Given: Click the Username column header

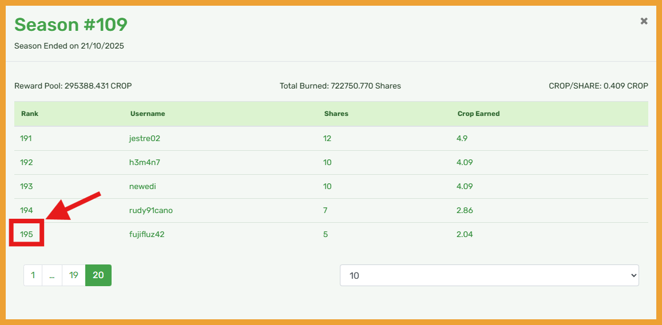Looking at the screenshot, I should (148, 114).
